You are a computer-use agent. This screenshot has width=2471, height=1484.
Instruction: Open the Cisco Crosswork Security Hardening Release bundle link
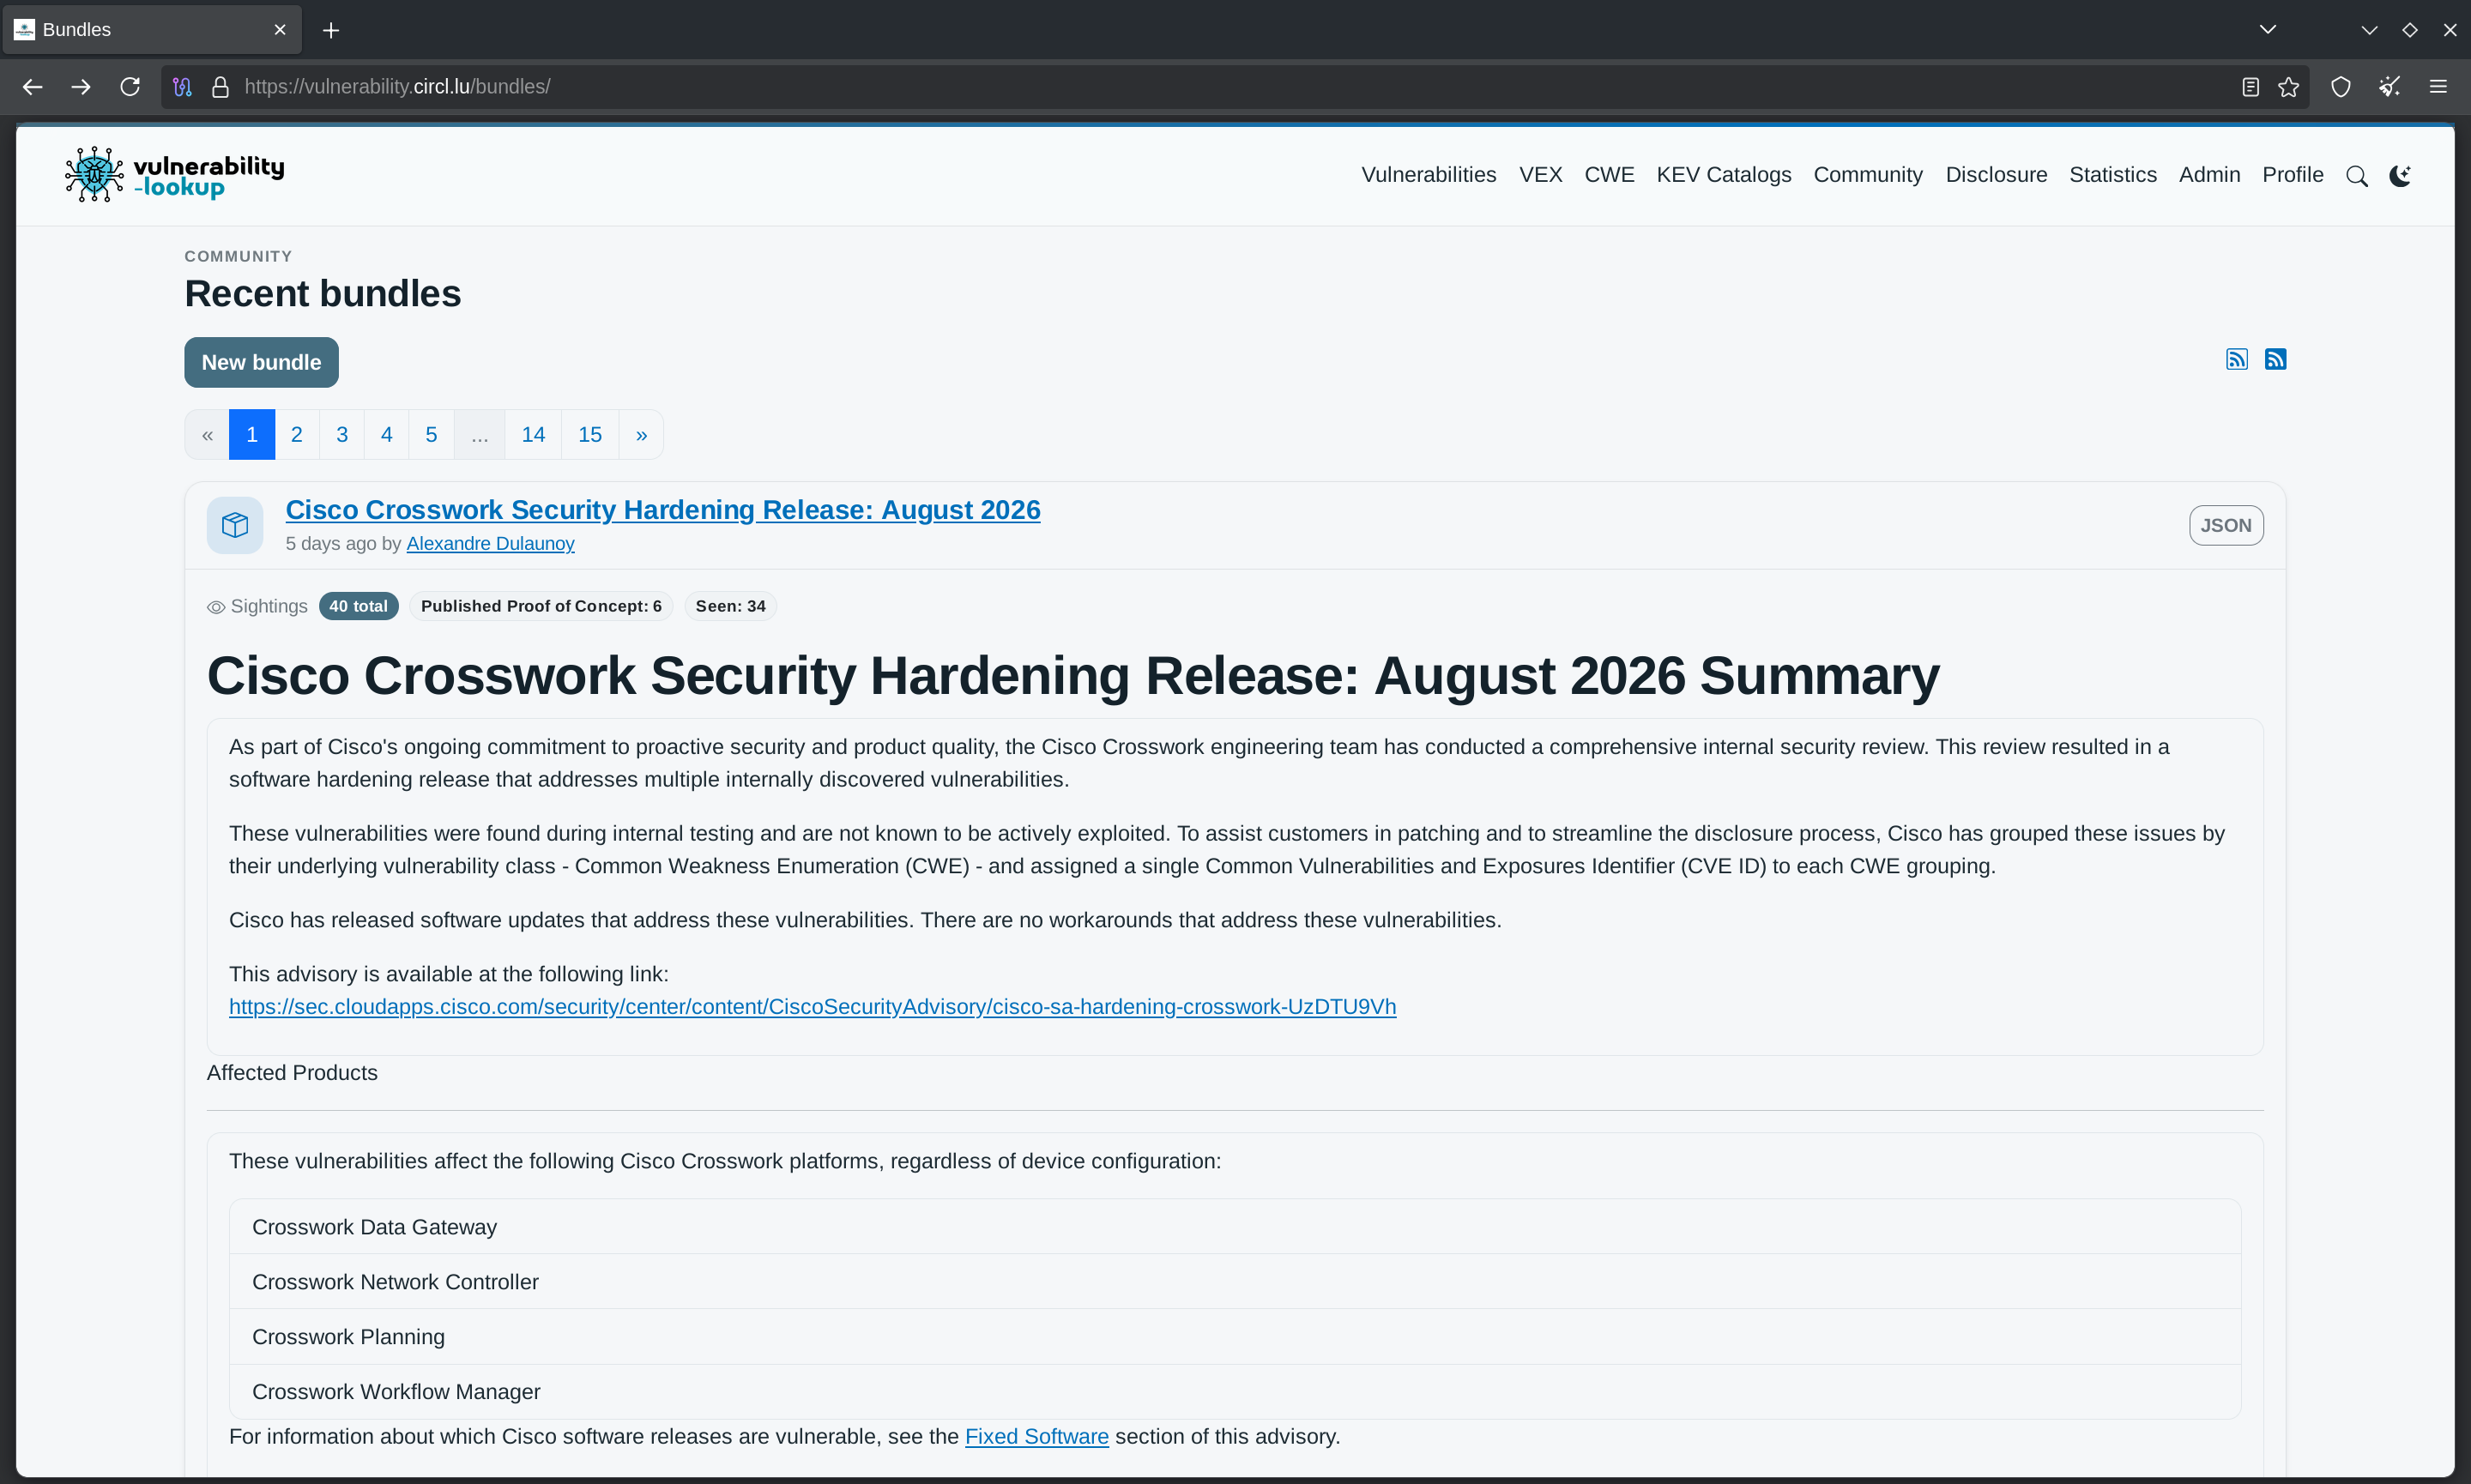tap(663, 510)
